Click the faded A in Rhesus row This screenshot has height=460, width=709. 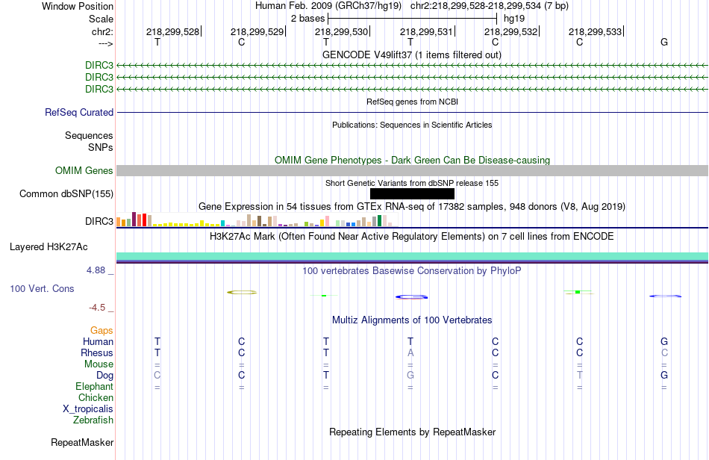pyautogui.click(x=410, y=352)
